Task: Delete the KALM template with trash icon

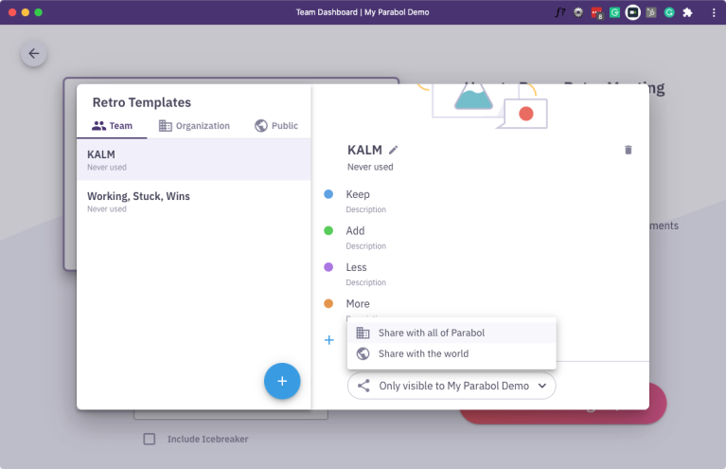Action: pyautogui.click(x=629, y=150)
